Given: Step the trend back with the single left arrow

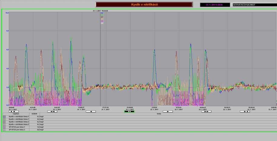Looking at the screenshot, I should pos(91,112).
